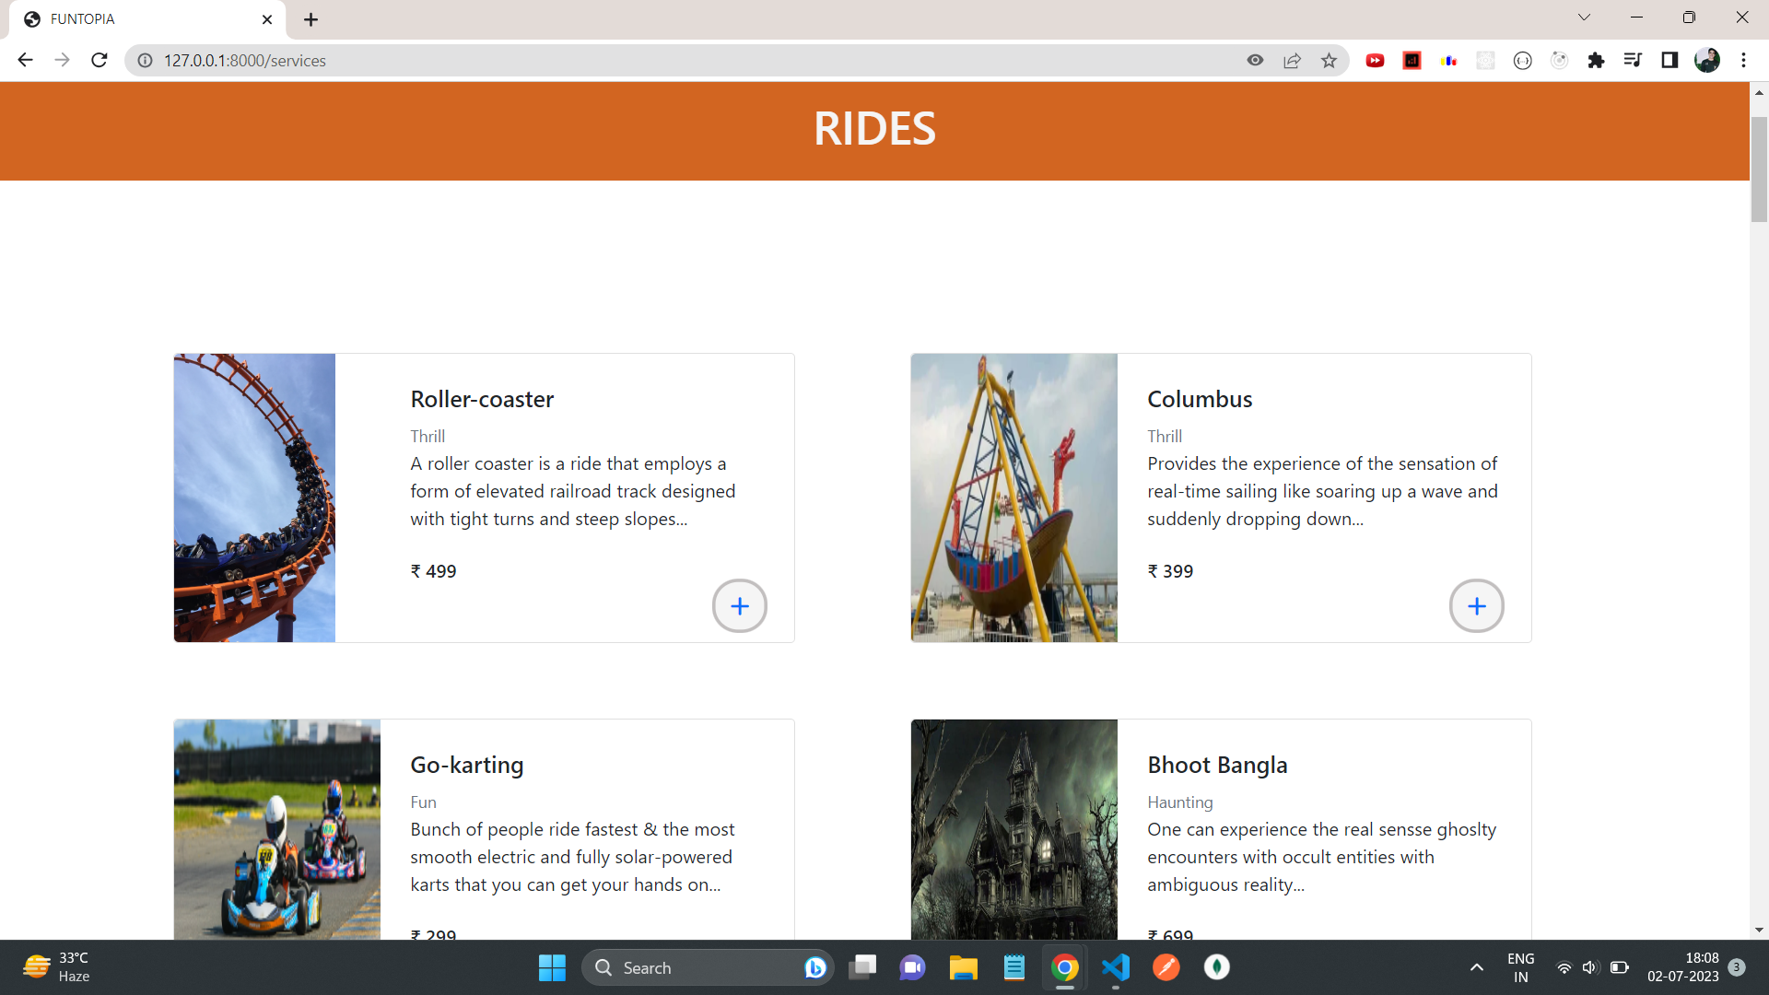
Task: Toggle the preview eye icon in address bar
Action: pyautogui.click(x=1255, y=60)
